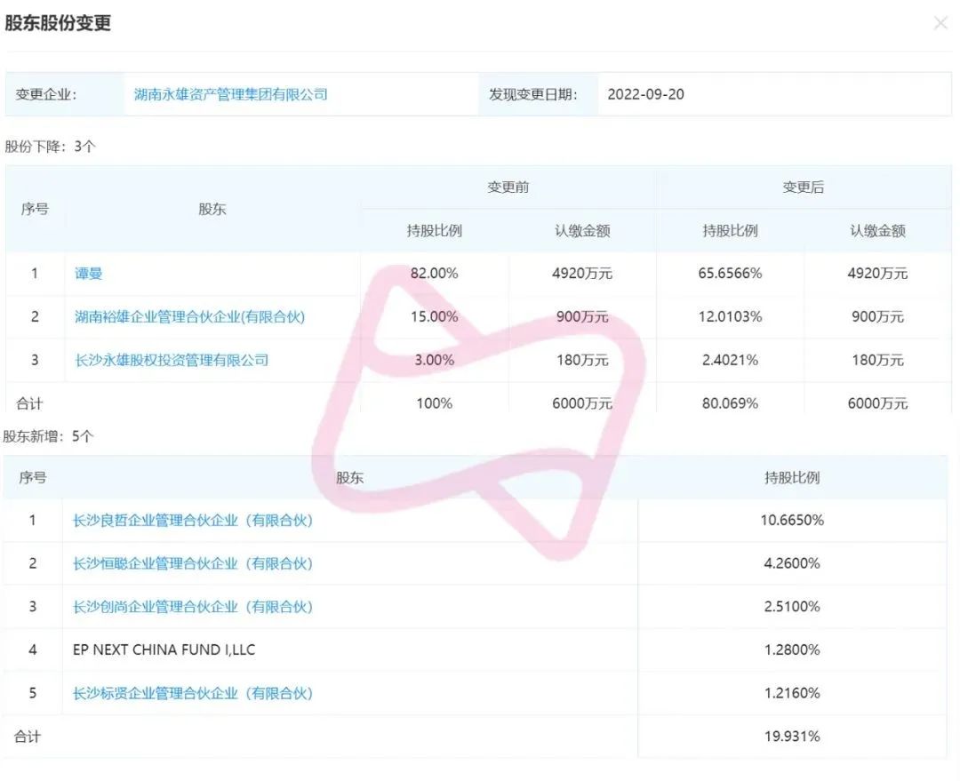Click the 10.6650% shareholding value
The height and width of the screenshot is (781, 960).
(792, 521)
